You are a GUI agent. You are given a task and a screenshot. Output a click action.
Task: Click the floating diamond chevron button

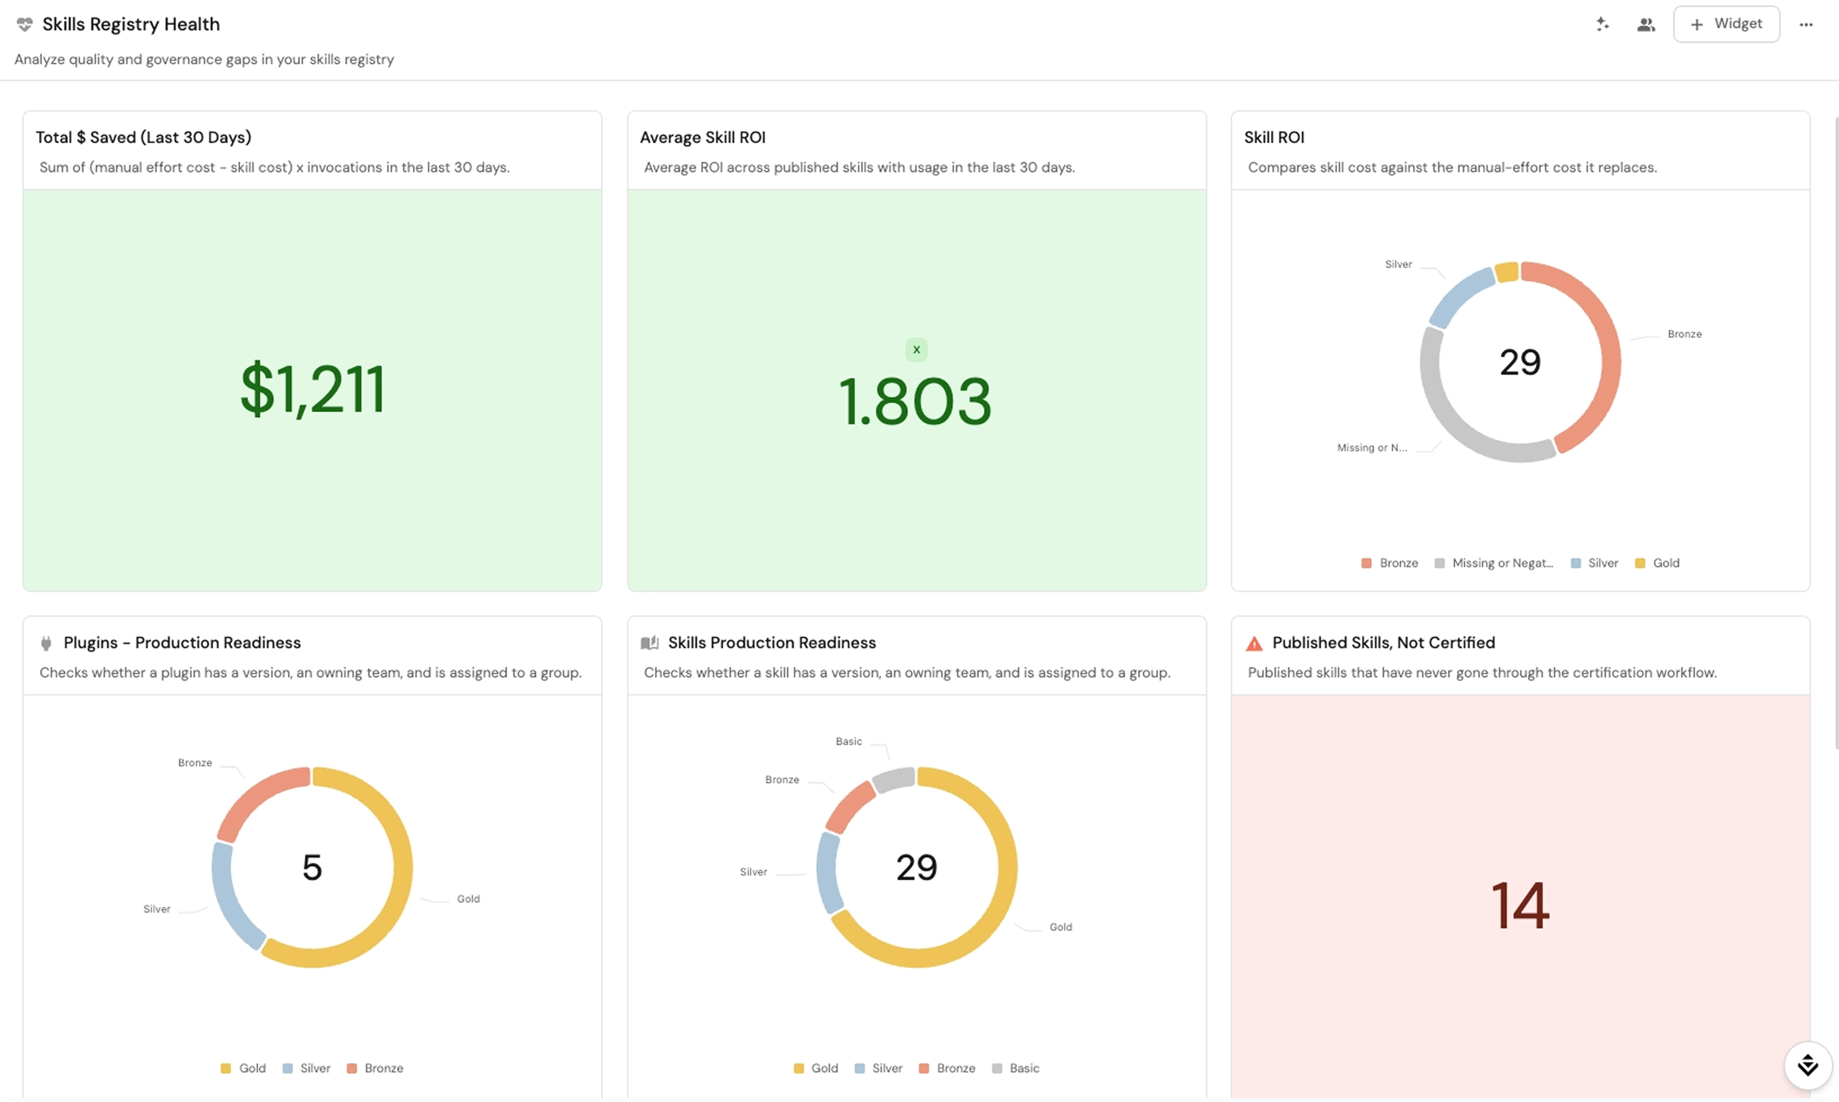(x=1807, y=1066)
